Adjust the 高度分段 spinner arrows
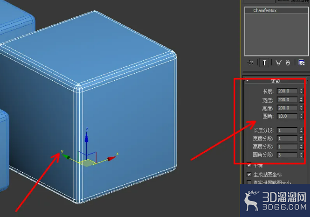The height and width of the screenshot is (217, 310). tap(301, 147)
